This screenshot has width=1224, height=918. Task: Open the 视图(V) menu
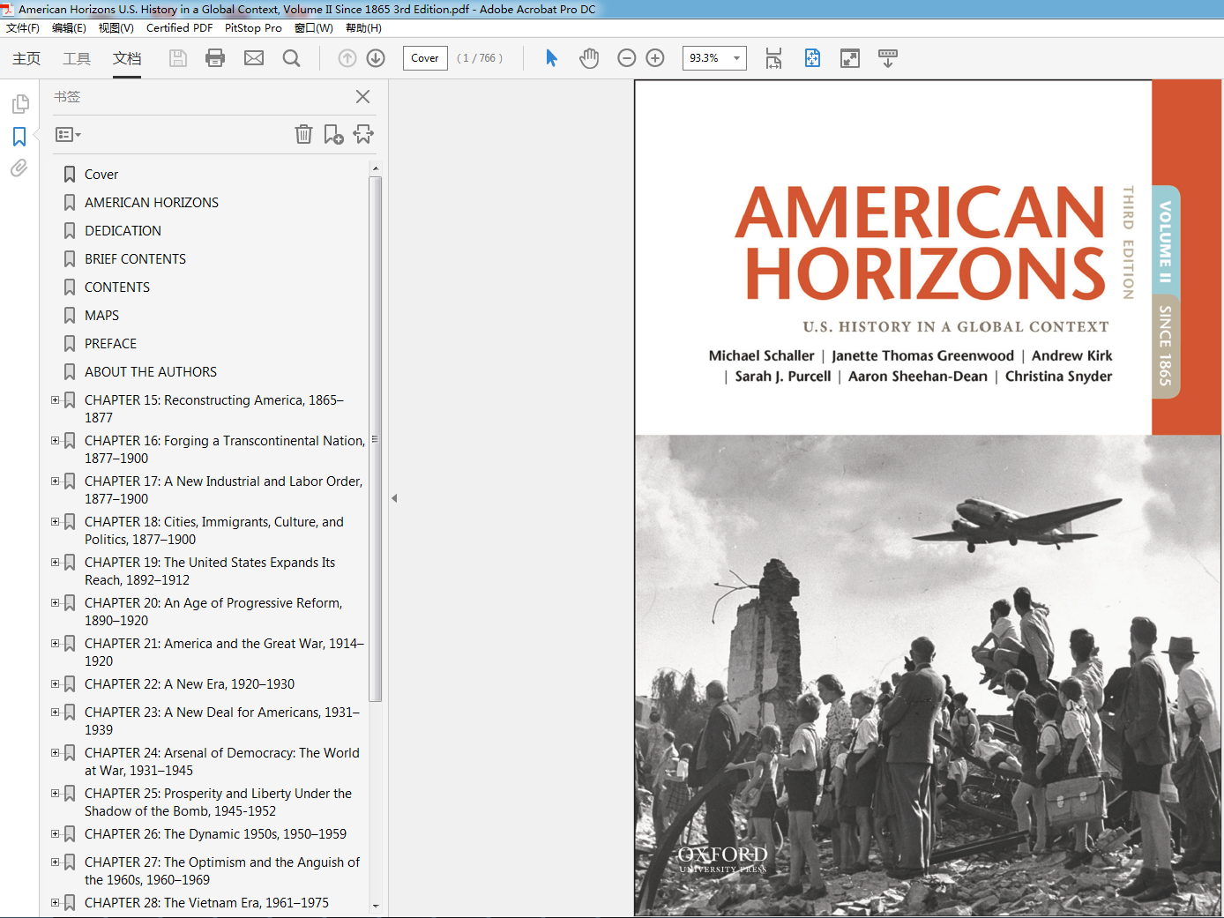click(116, 28)
